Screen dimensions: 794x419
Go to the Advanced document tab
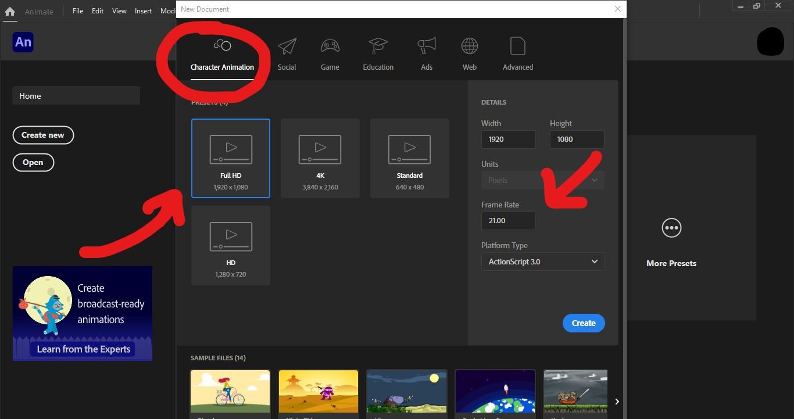517,55
